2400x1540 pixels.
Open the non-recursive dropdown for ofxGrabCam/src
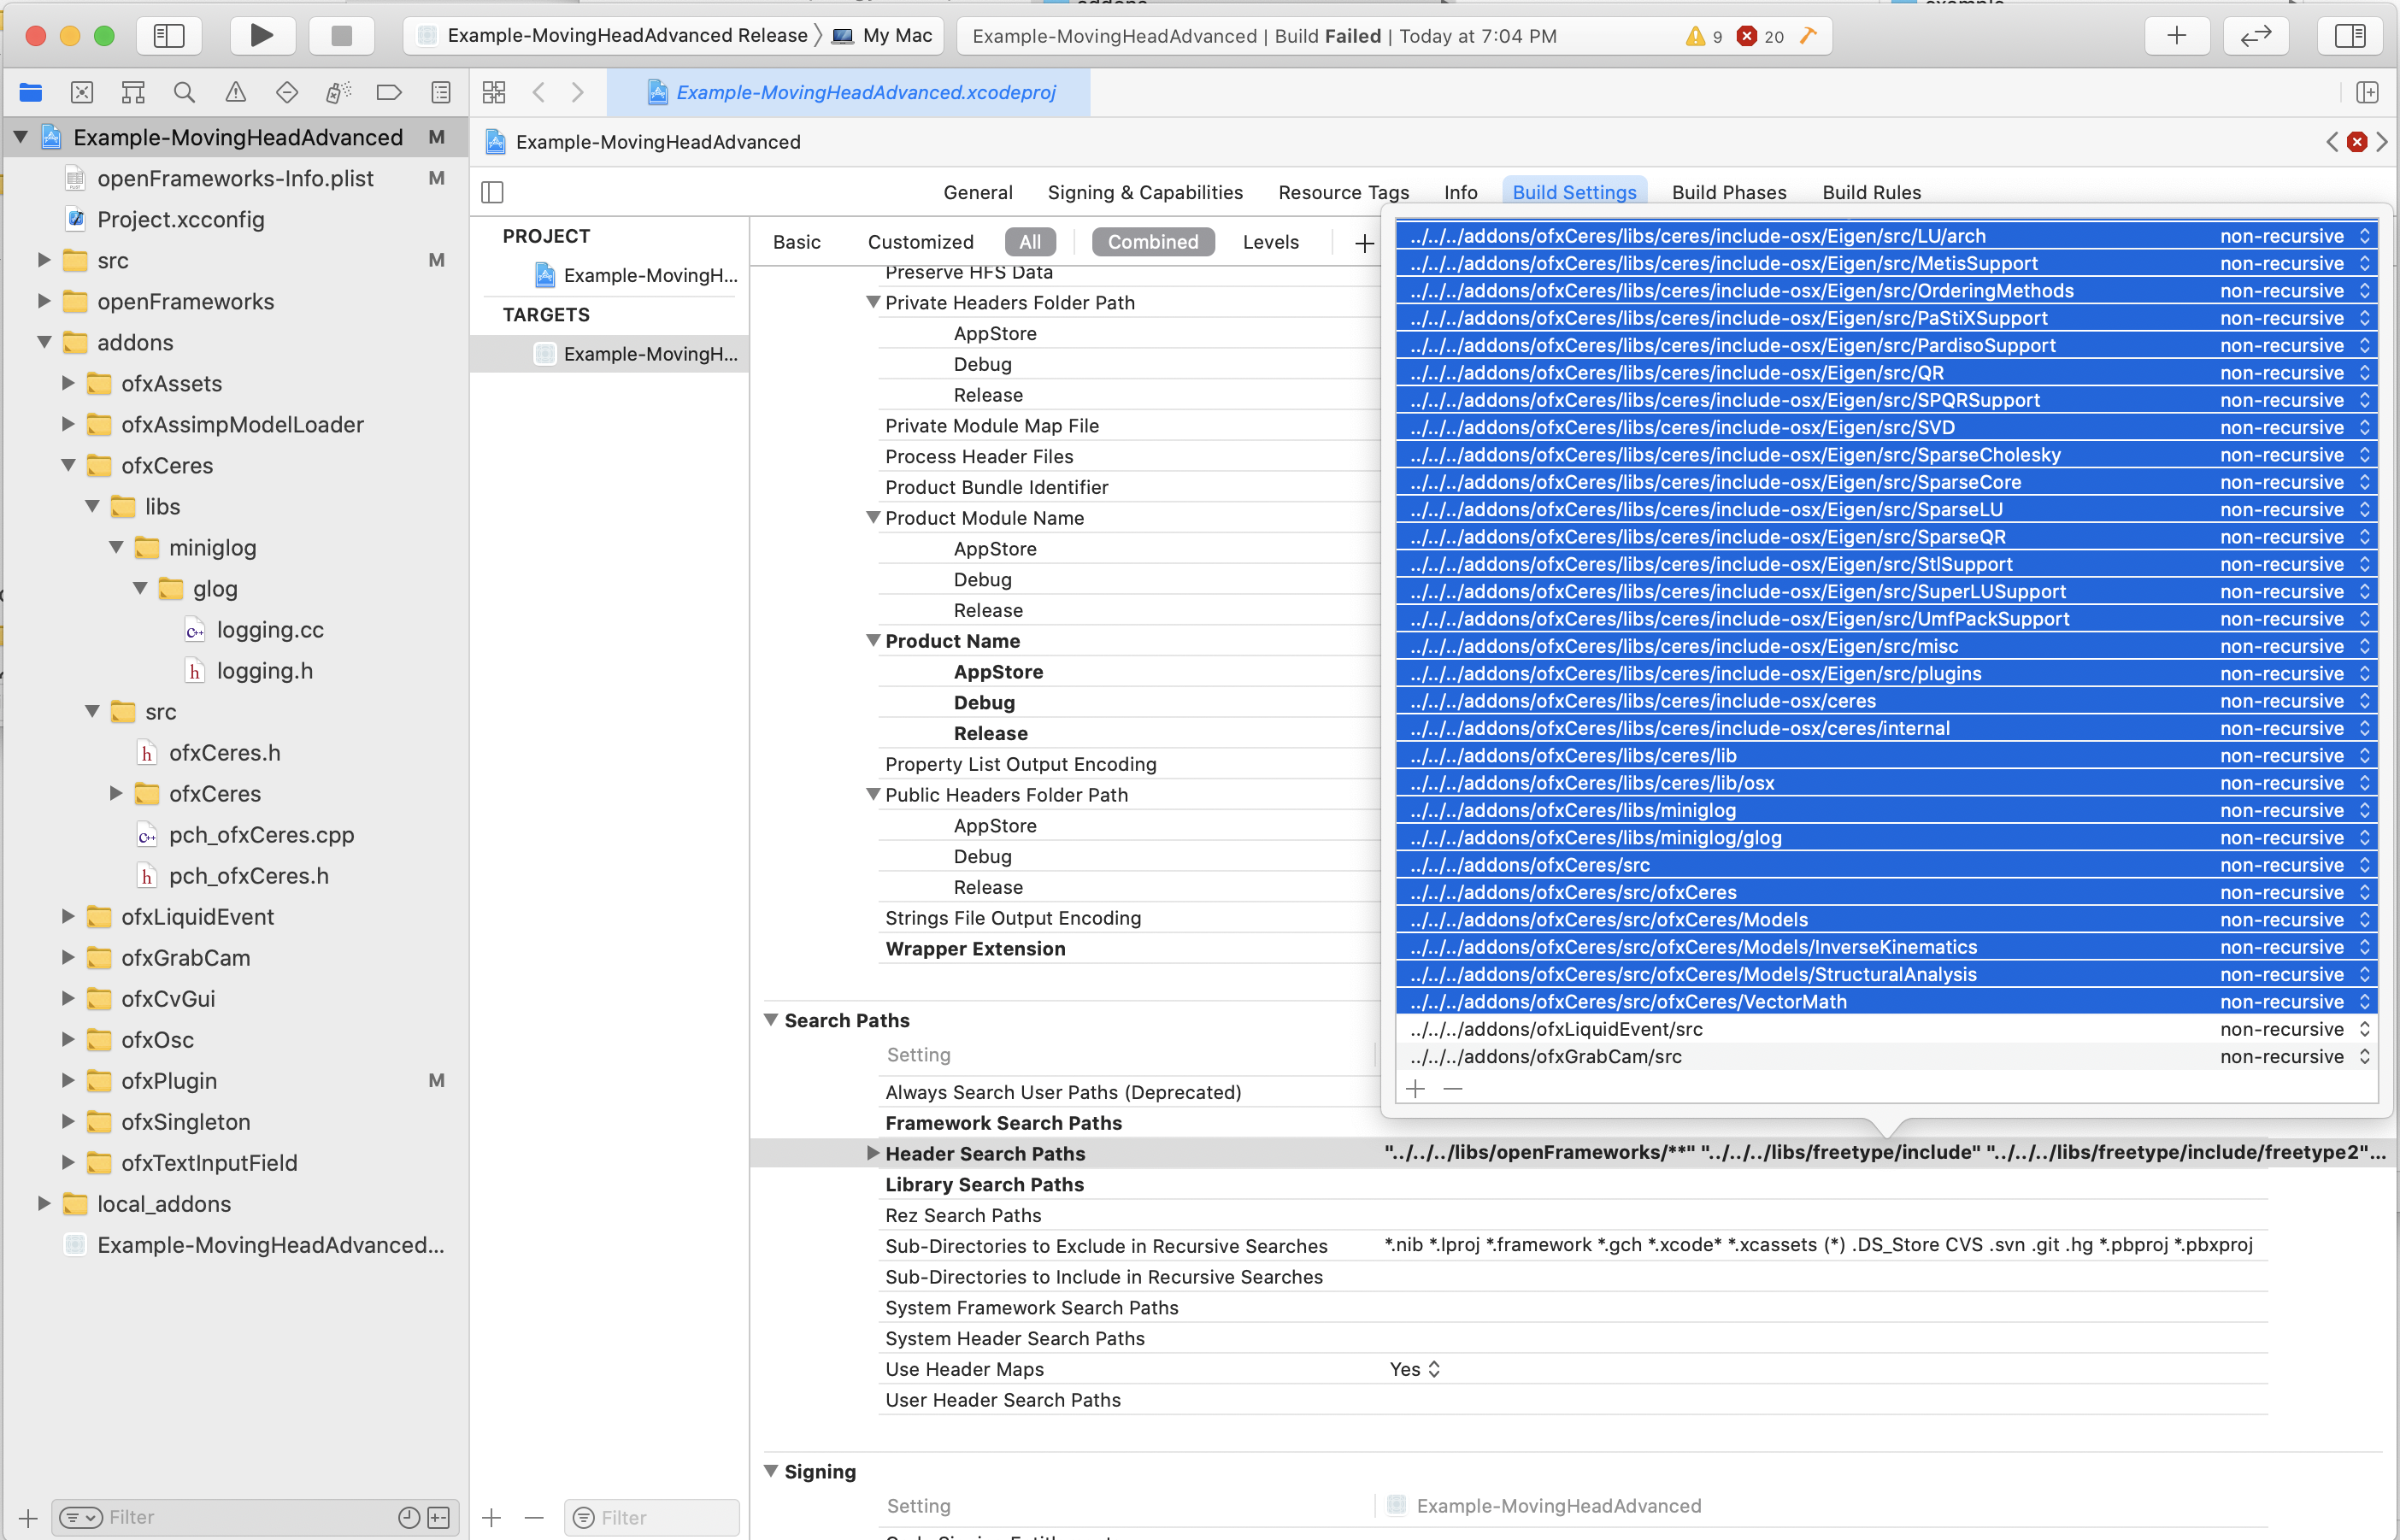coord(2365,1056)
